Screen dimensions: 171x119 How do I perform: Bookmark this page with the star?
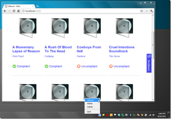[141, 11]
